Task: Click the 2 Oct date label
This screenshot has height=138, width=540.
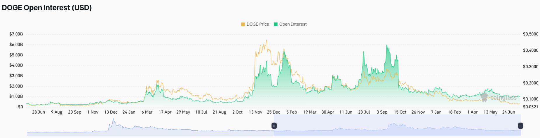Action: pyautogui.click(x=237, y=112)
